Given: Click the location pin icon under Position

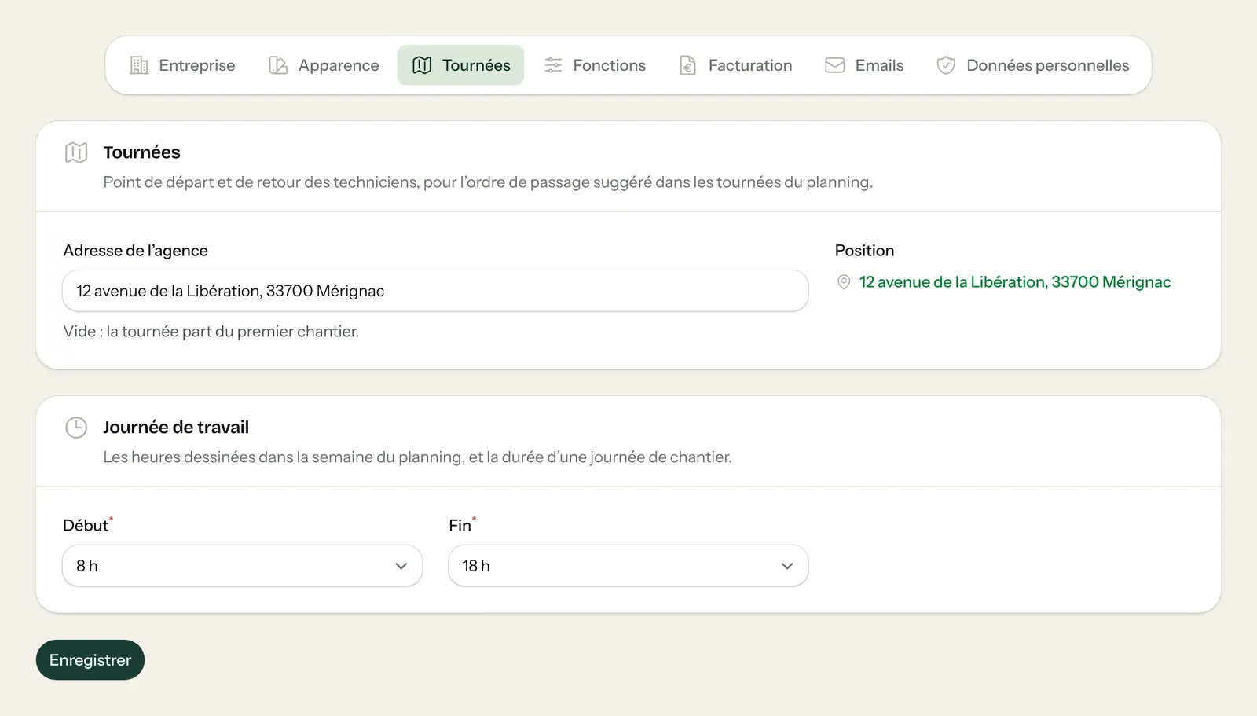Looking at the screenshot, I should click(844, 282).
